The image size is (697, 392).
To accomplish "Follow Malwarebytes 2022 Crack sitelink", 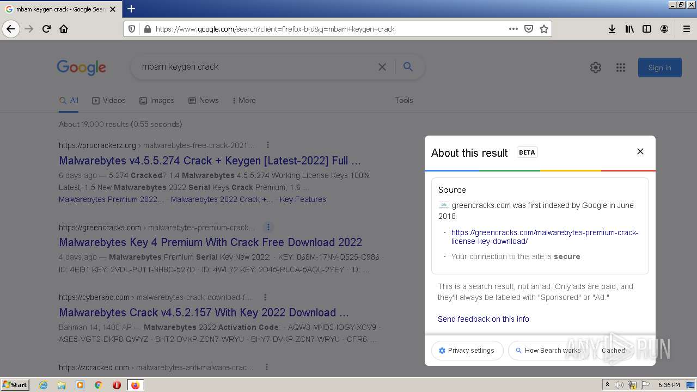I will 222,199.
